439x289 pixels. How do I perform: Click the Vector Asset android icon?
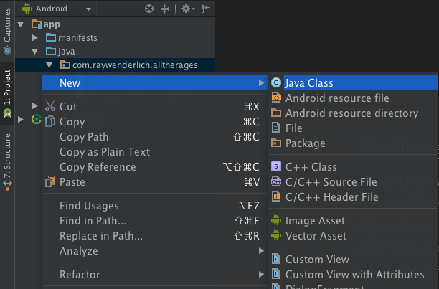(276, 235)
